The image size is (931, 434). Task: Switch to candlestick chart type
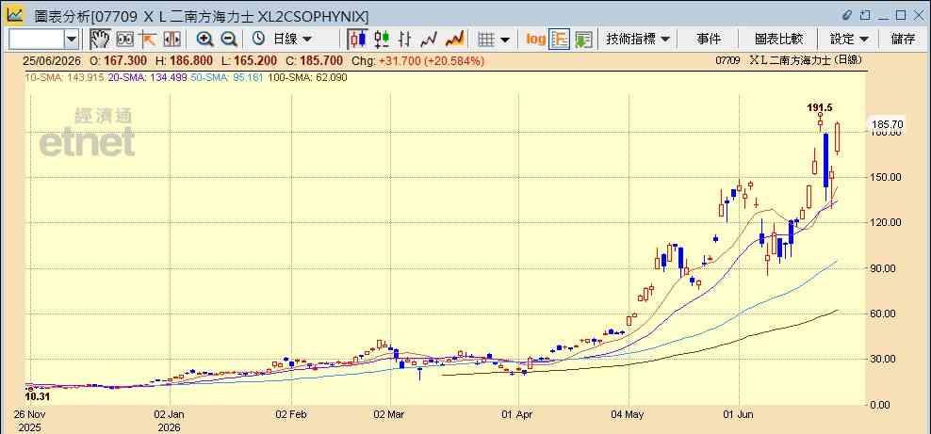[357, 40]
